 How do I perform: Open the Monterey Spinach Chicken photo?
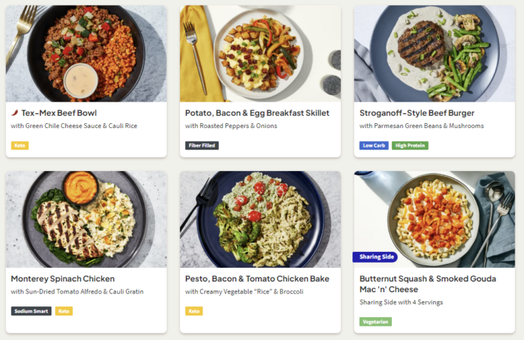(x=86, y=218)
